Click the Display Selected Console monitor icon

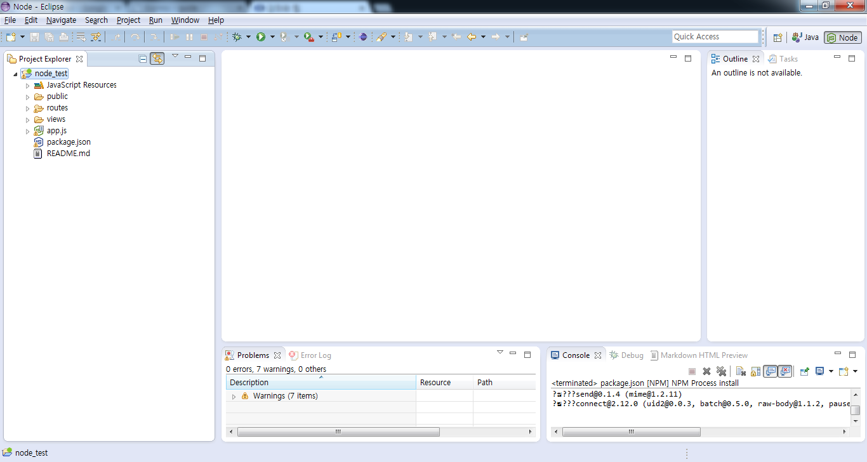[x=819, y=371]
